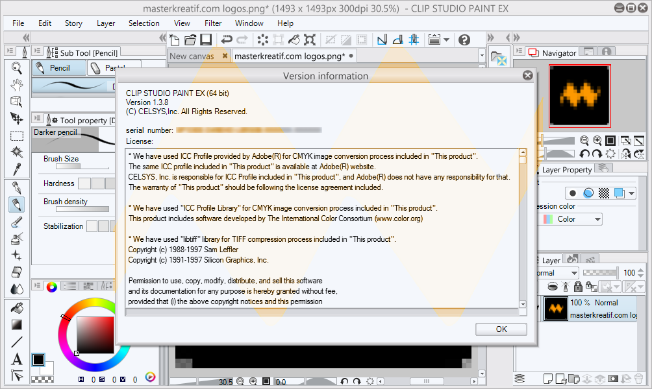Open the command bar display dropdown arrow
The height and width of the screenshot is (389, 652).
click(x=447, y=40)
